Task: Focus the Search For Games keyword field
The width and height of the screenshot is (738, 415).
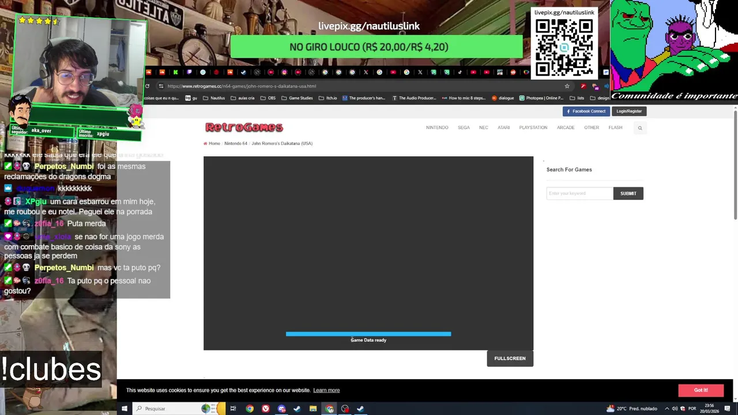Action: pos(579,193)
